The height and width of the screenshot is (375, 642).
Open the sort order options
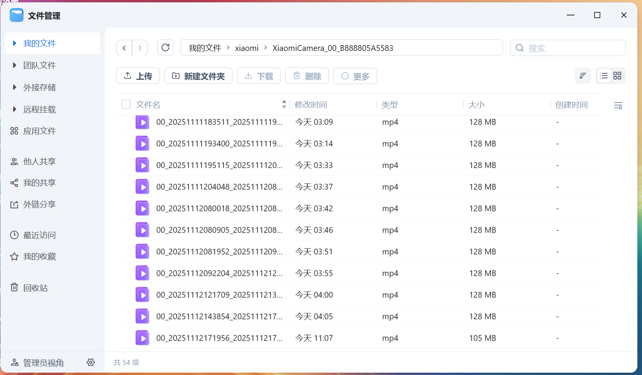583,76
